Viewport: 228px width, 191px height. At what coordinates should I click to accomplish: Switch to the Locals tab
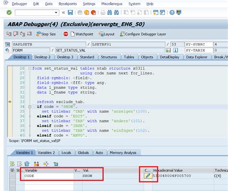tap(66, 153)
